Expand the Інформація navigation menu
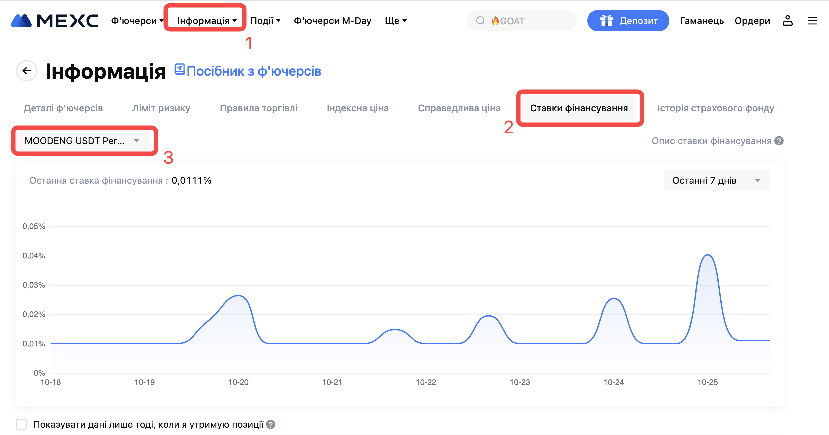The height and width of the screenshot is (435, 829). pos(207,21)
